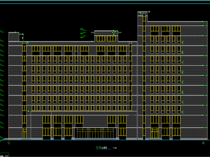Viewport: 210px width, 157px height.
Task: Select the 1:100 scale label
Action: [115, 148]
